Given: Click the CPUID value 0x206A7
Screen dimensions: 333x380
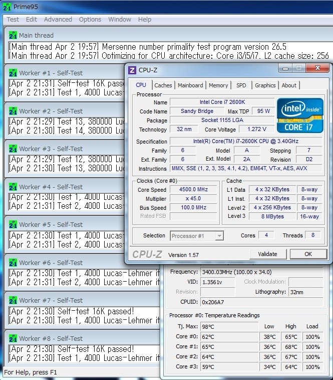Looking at the screenshot, I should [x=262, y=302].
